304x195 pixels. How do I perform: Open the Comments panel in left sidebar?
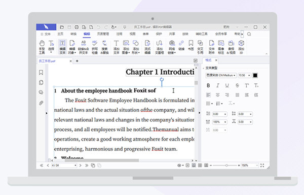(41, 92)
